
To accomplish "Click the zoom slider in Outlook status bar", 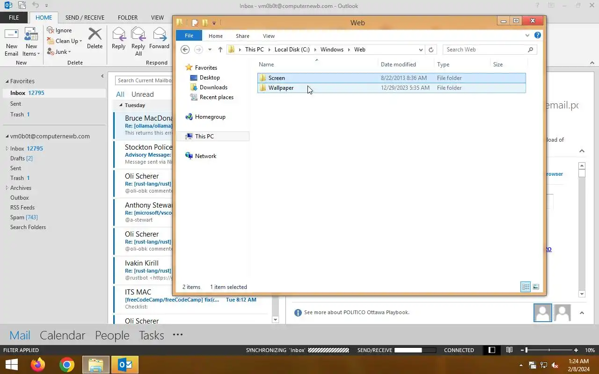I will tap(548, 350).
